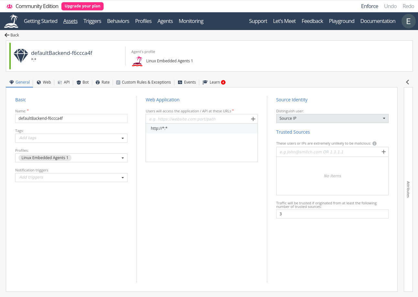Viewport: 418px width, 297px height.
Task: Switch to Custom Rules & Exceptions tab
Action: [x=143, y=82]
